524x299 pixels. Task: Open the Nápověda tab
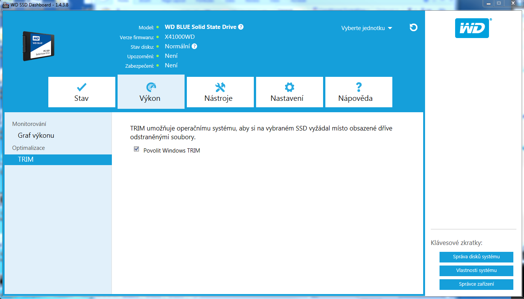358,92
